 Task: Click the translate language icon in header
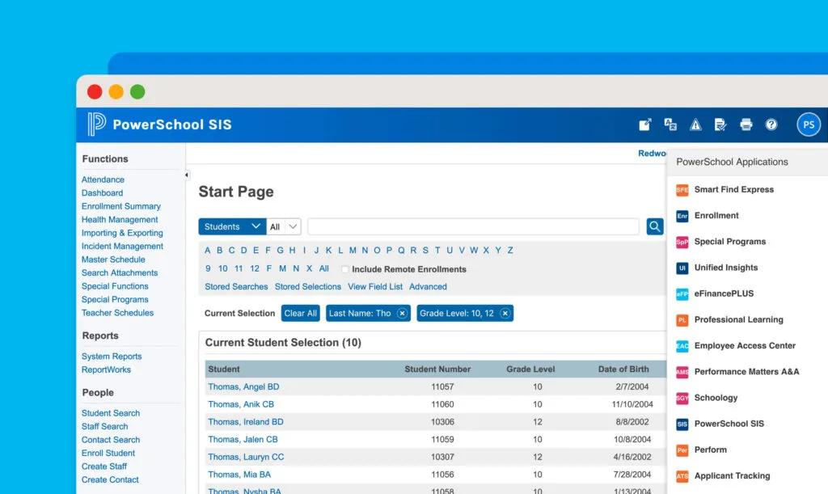(x=670, y=125)
